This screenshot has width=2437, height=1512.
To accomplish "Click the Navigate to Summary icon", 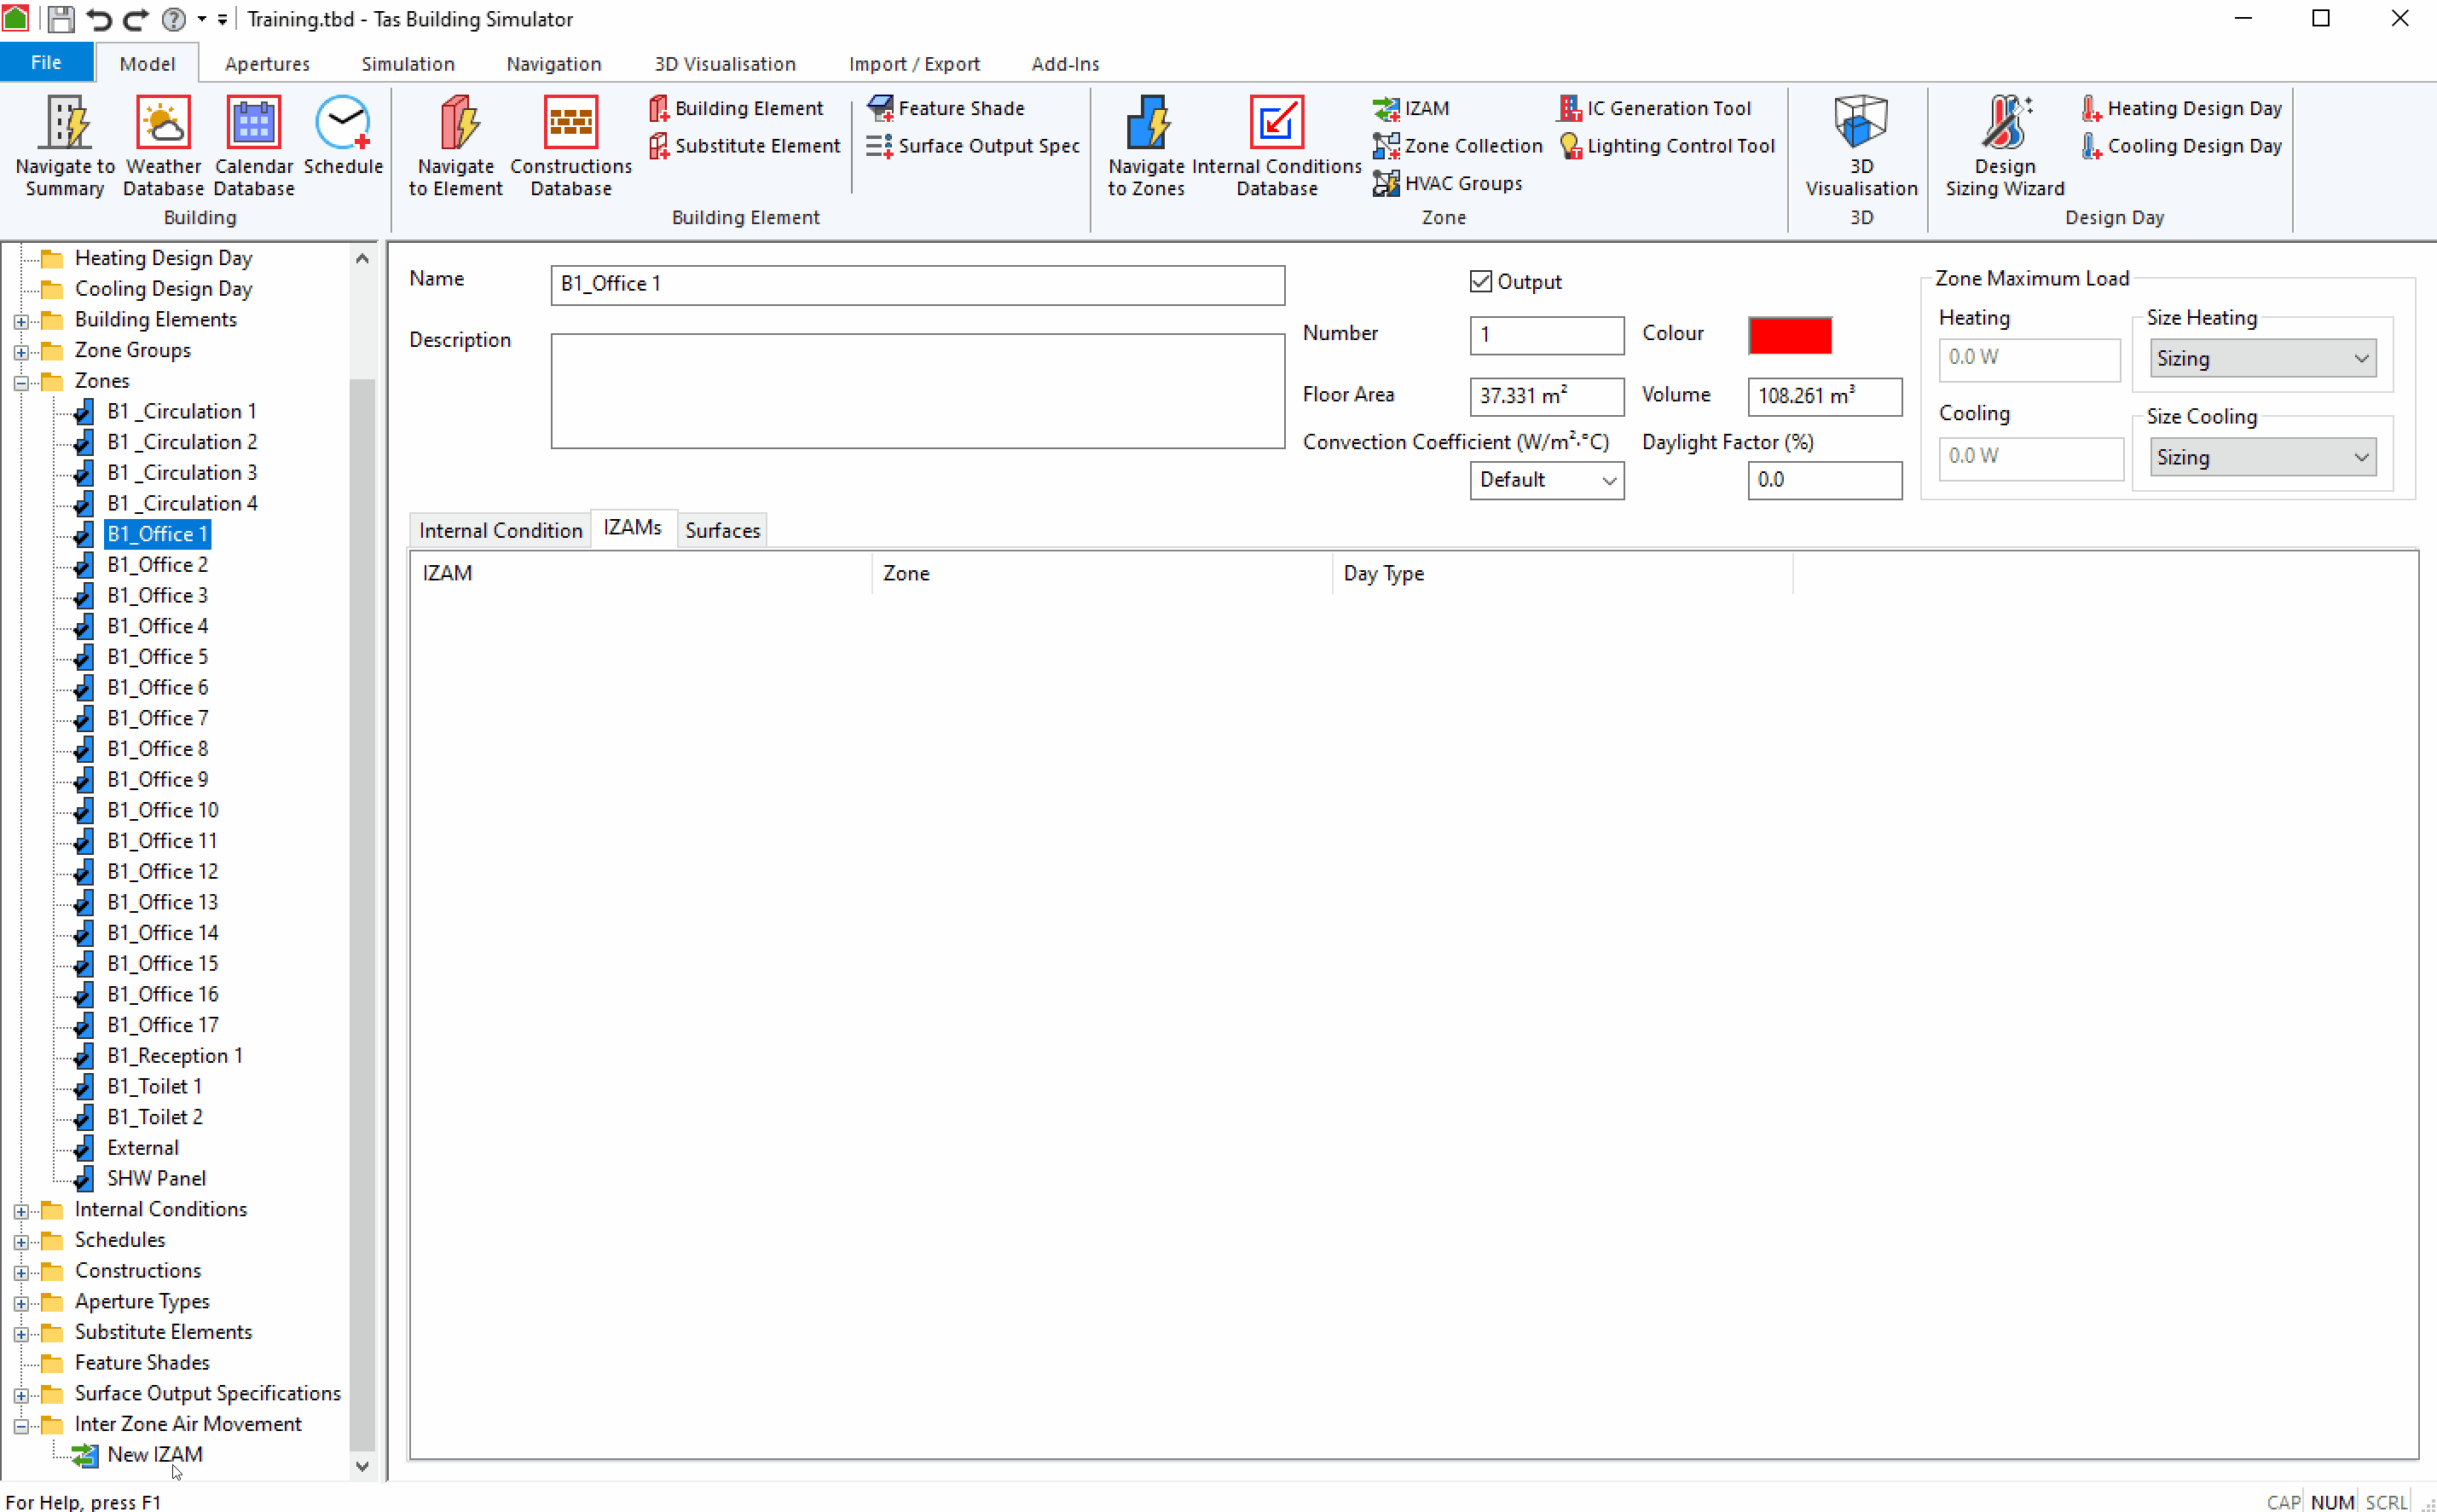I will point(65,146).
